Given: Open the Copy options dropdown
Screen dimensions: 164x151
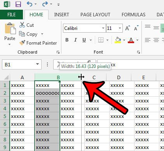Looking at the screenshot, I should (x=42, y=34).
